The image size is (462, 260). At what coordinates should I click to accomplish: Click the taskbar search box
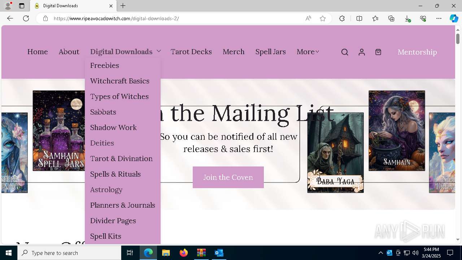pyautogui.click(x=69, y=253)
